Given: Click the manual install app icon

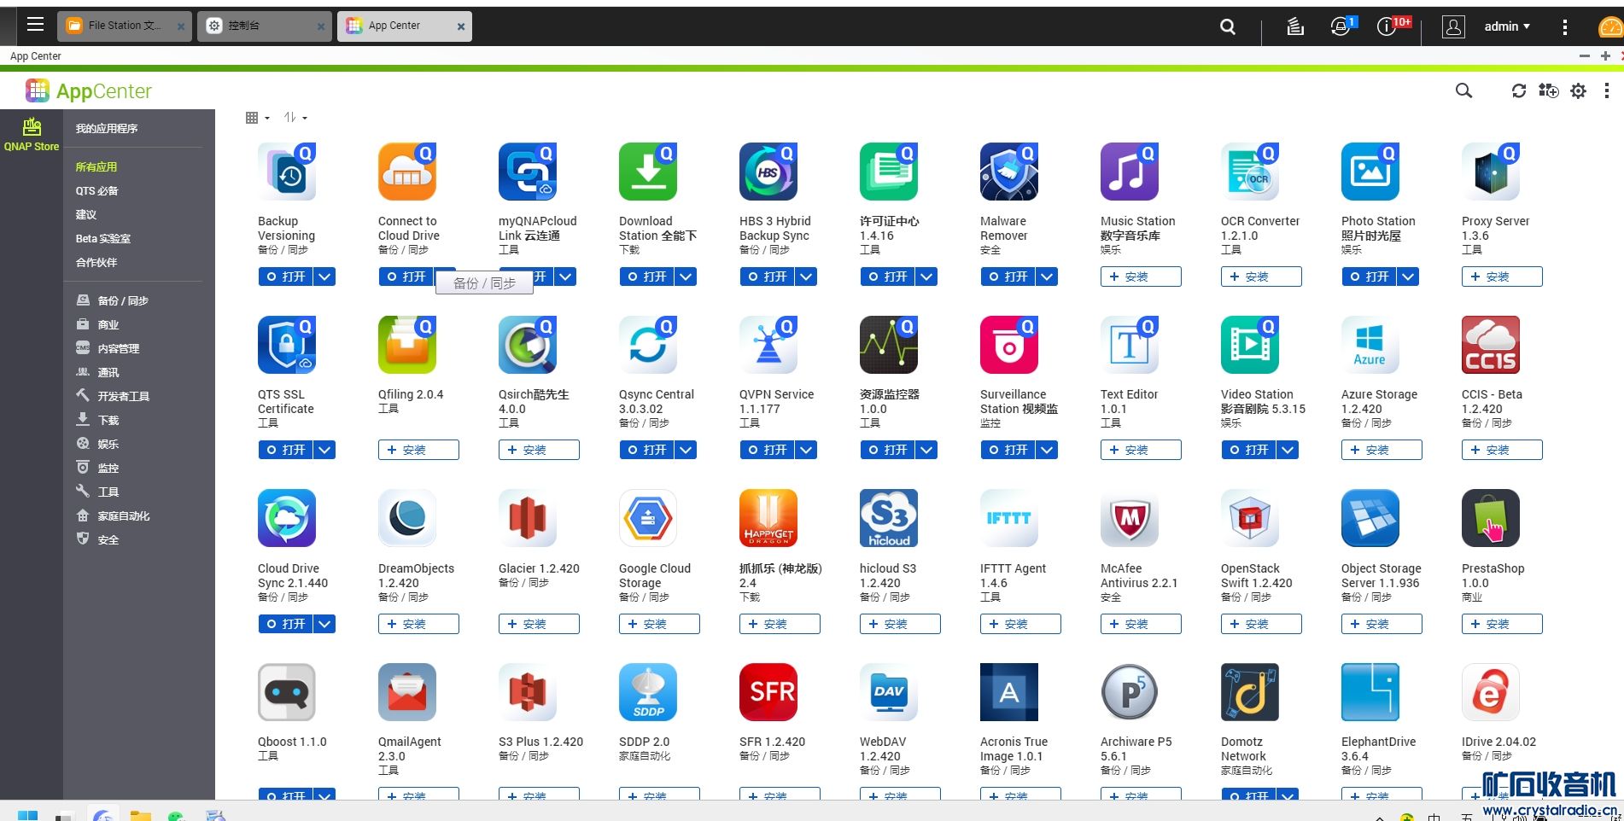Looking at the screenshot, I should coord(1548,90).
